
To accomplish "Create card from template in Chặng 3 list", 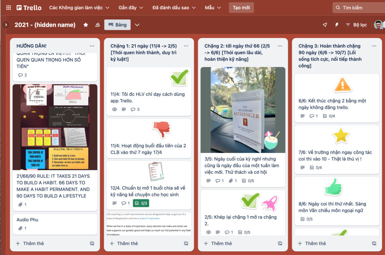I will [x=374, y=243].
